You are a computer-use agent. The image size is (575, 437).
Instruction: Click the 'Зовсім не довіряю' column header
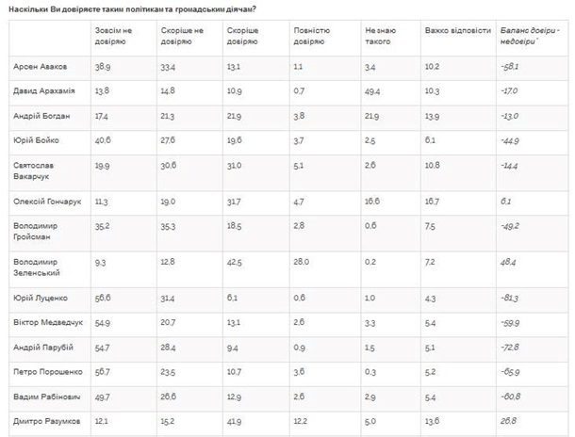[113, 36]
